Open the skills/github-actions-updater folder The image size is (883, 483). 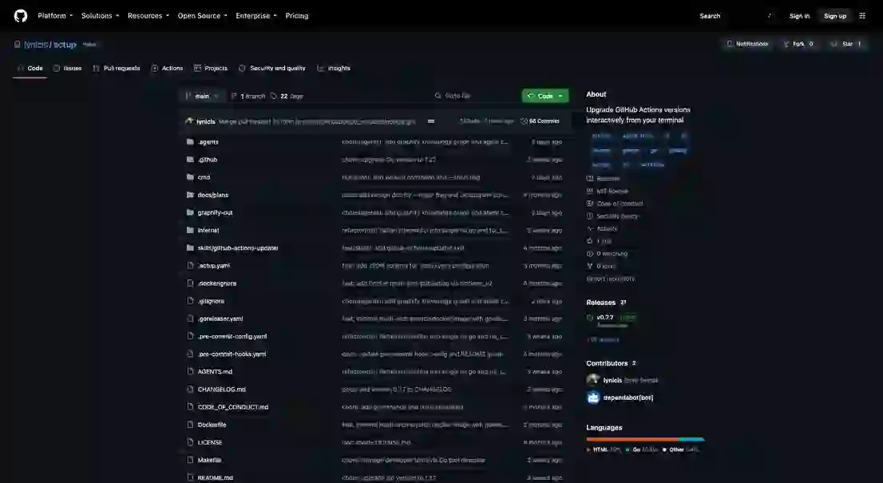238,247
